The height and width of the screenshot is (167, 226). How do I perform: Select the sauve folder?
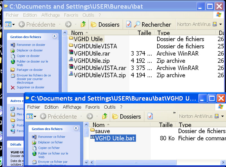point(102,131)
